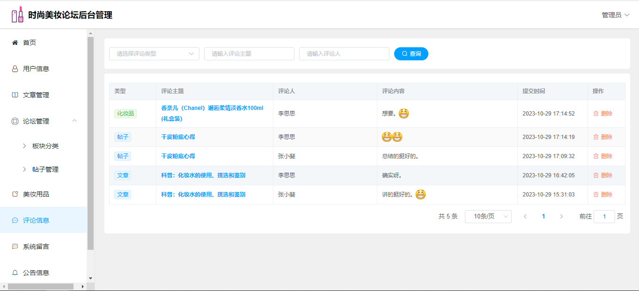Collapse the 论坛管理 submenu arrow
The image size is (639, 291).
point(74,121)
